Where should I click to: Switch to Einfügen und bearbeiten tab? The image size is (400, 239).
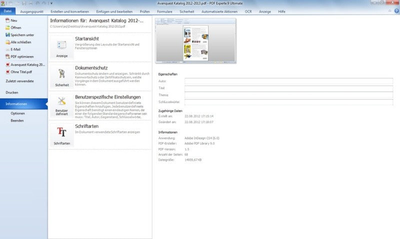click(114, 11)
